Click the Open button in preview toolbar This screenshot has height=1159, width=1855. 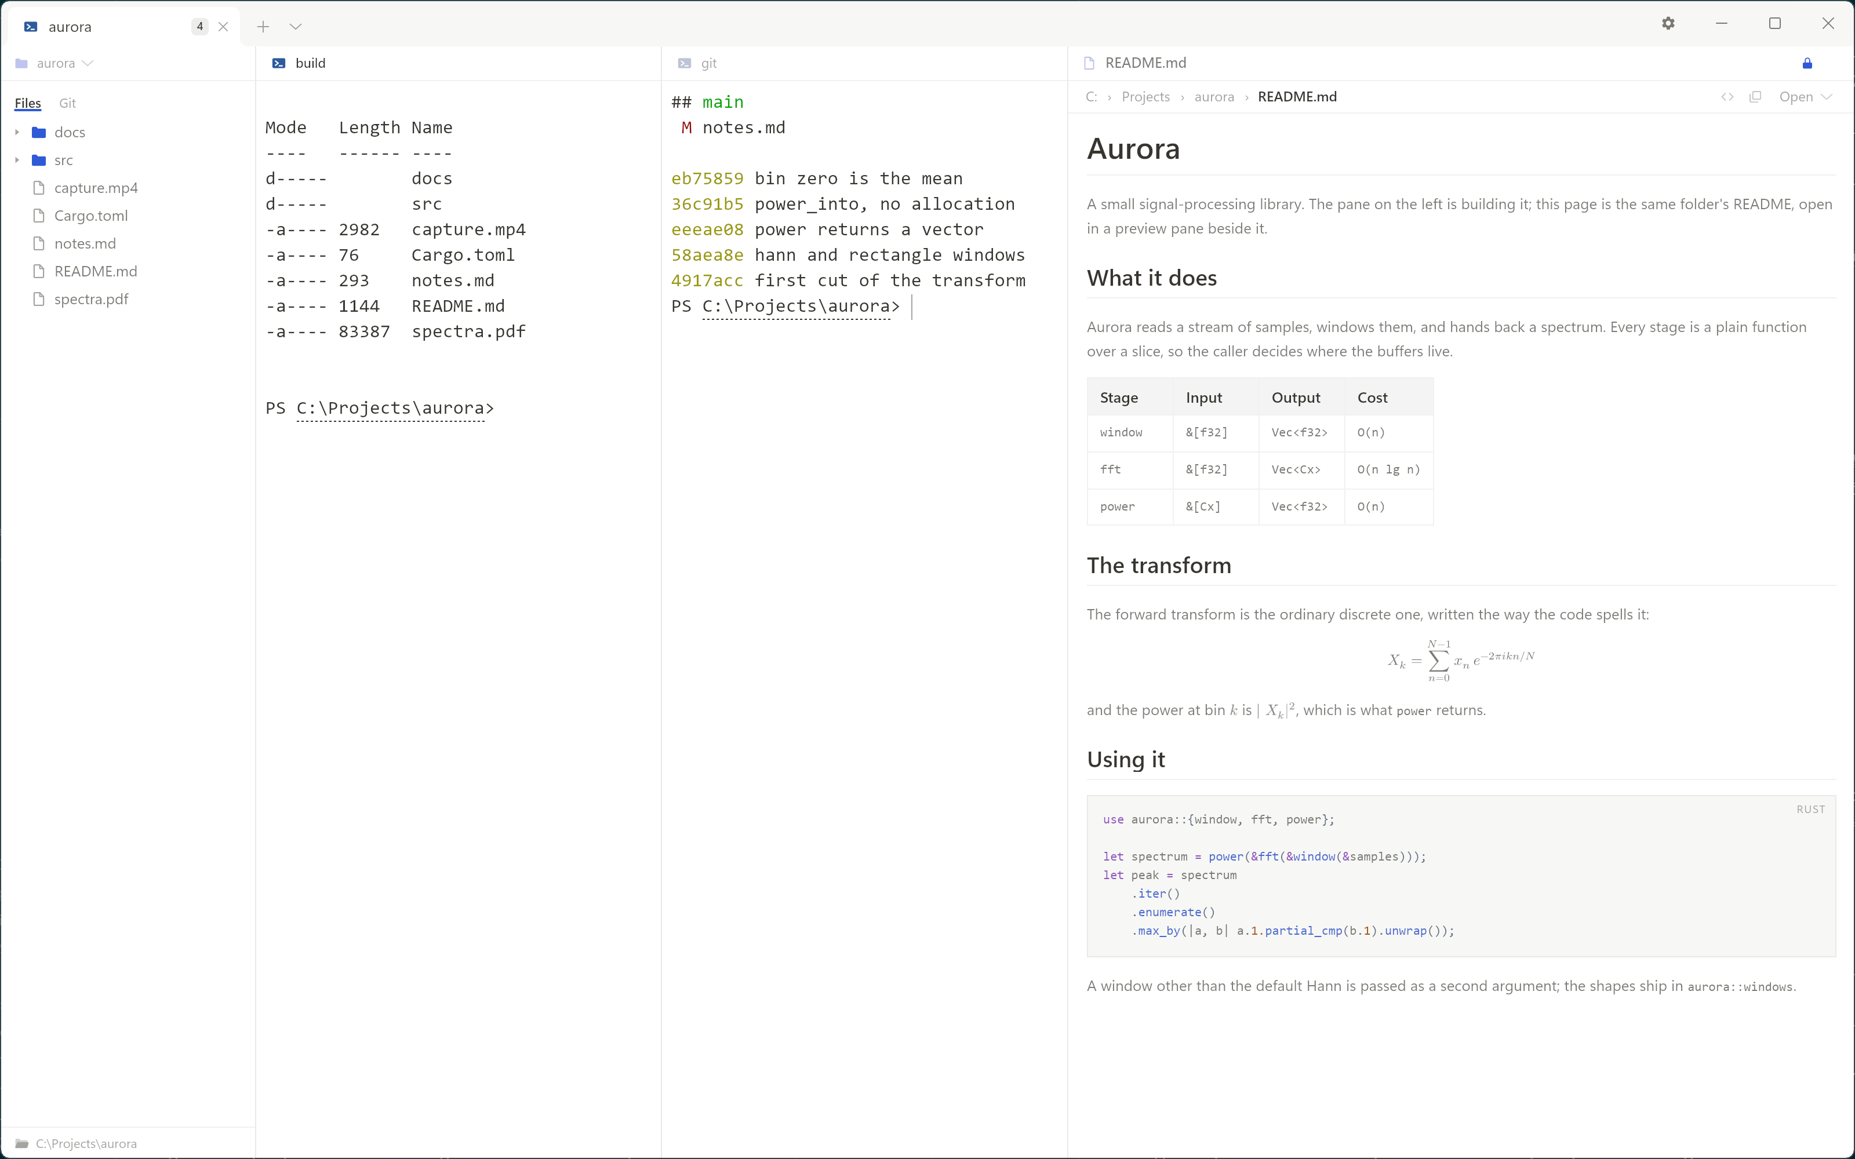point(1796,97)
